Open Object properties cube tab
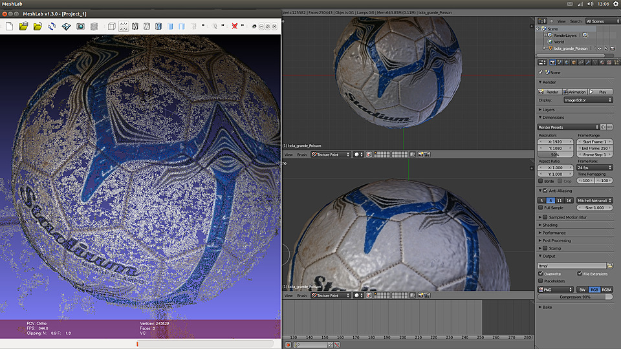 point(574,63)
